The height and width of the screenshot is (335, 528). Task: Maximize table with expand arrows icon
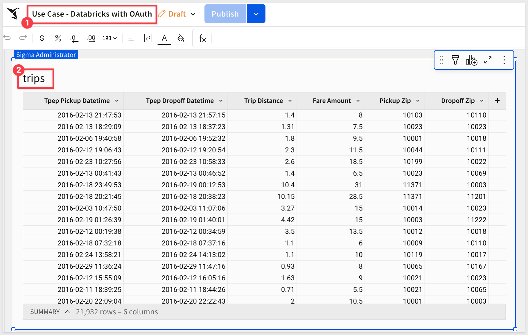(488, 60)
